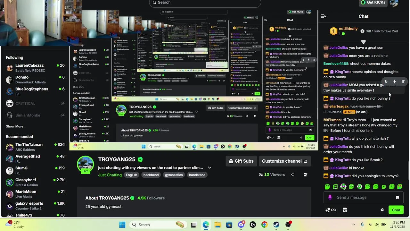Select the handstand tag under the stream title
This screenshot has height=231, width=410.
coord(197,175)
